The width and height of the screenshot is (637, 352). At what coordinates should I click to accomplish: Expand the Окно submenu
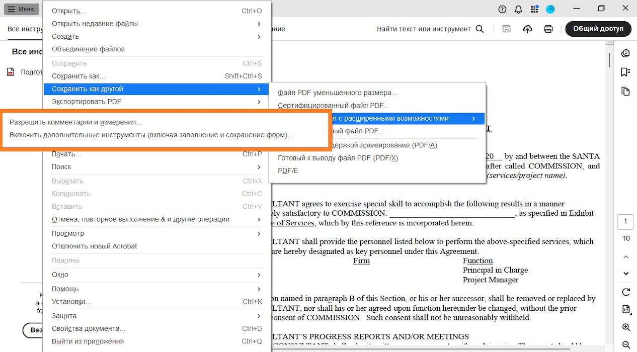point(157,275)
